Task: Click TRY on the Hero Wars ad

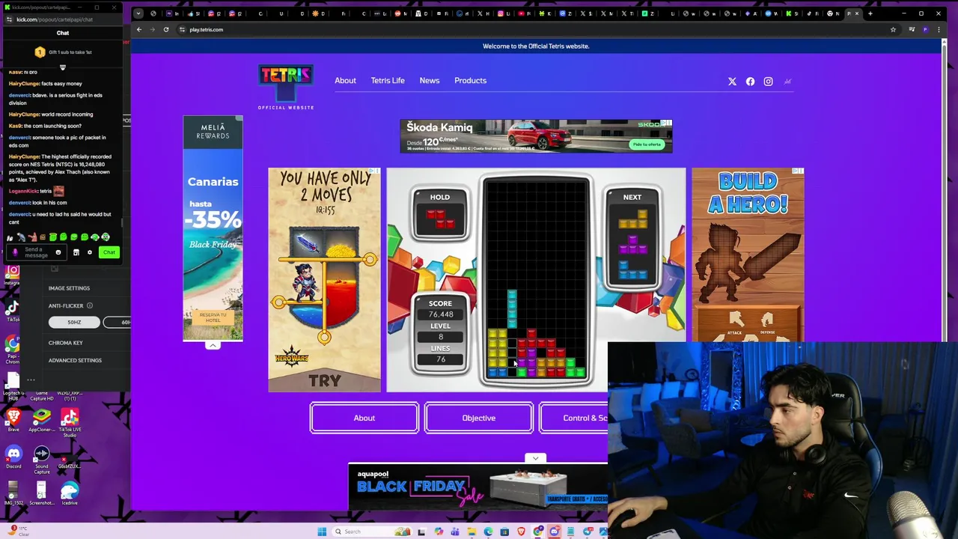Action: tap(325, 380)
